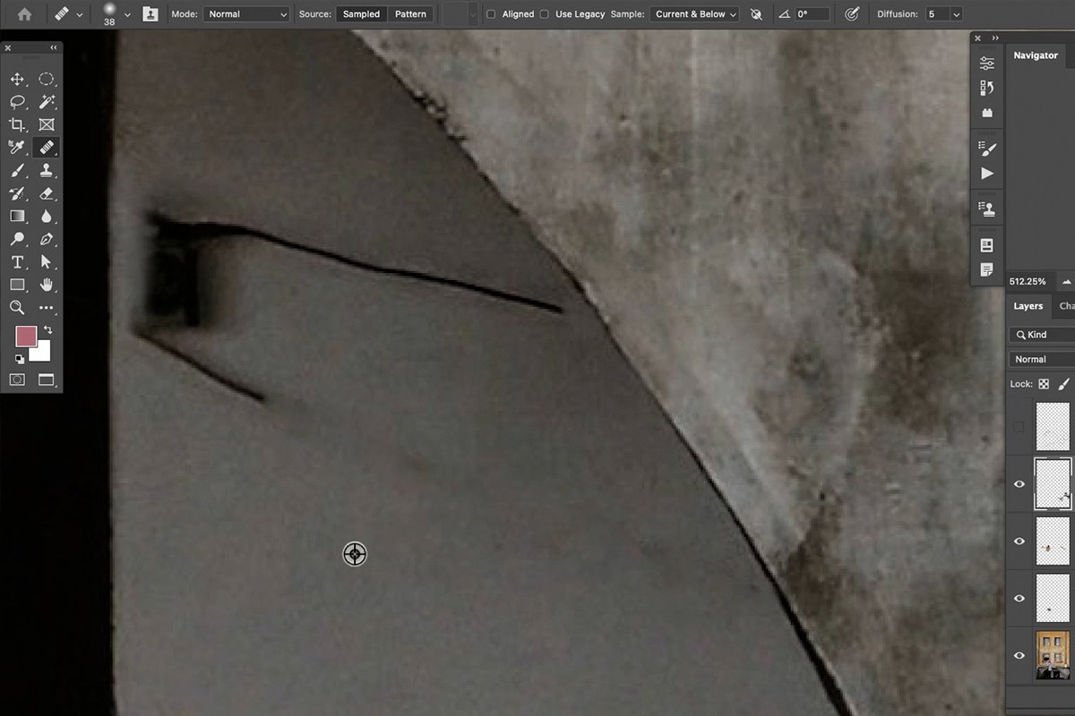Select the Rectangle shape tool

point(17,285)
